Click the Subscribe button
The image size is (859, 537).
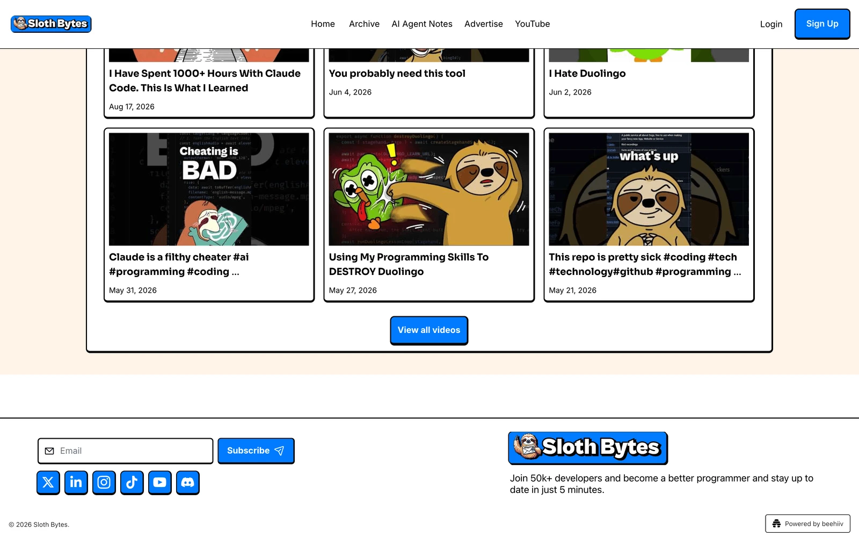tap(256, 451)
